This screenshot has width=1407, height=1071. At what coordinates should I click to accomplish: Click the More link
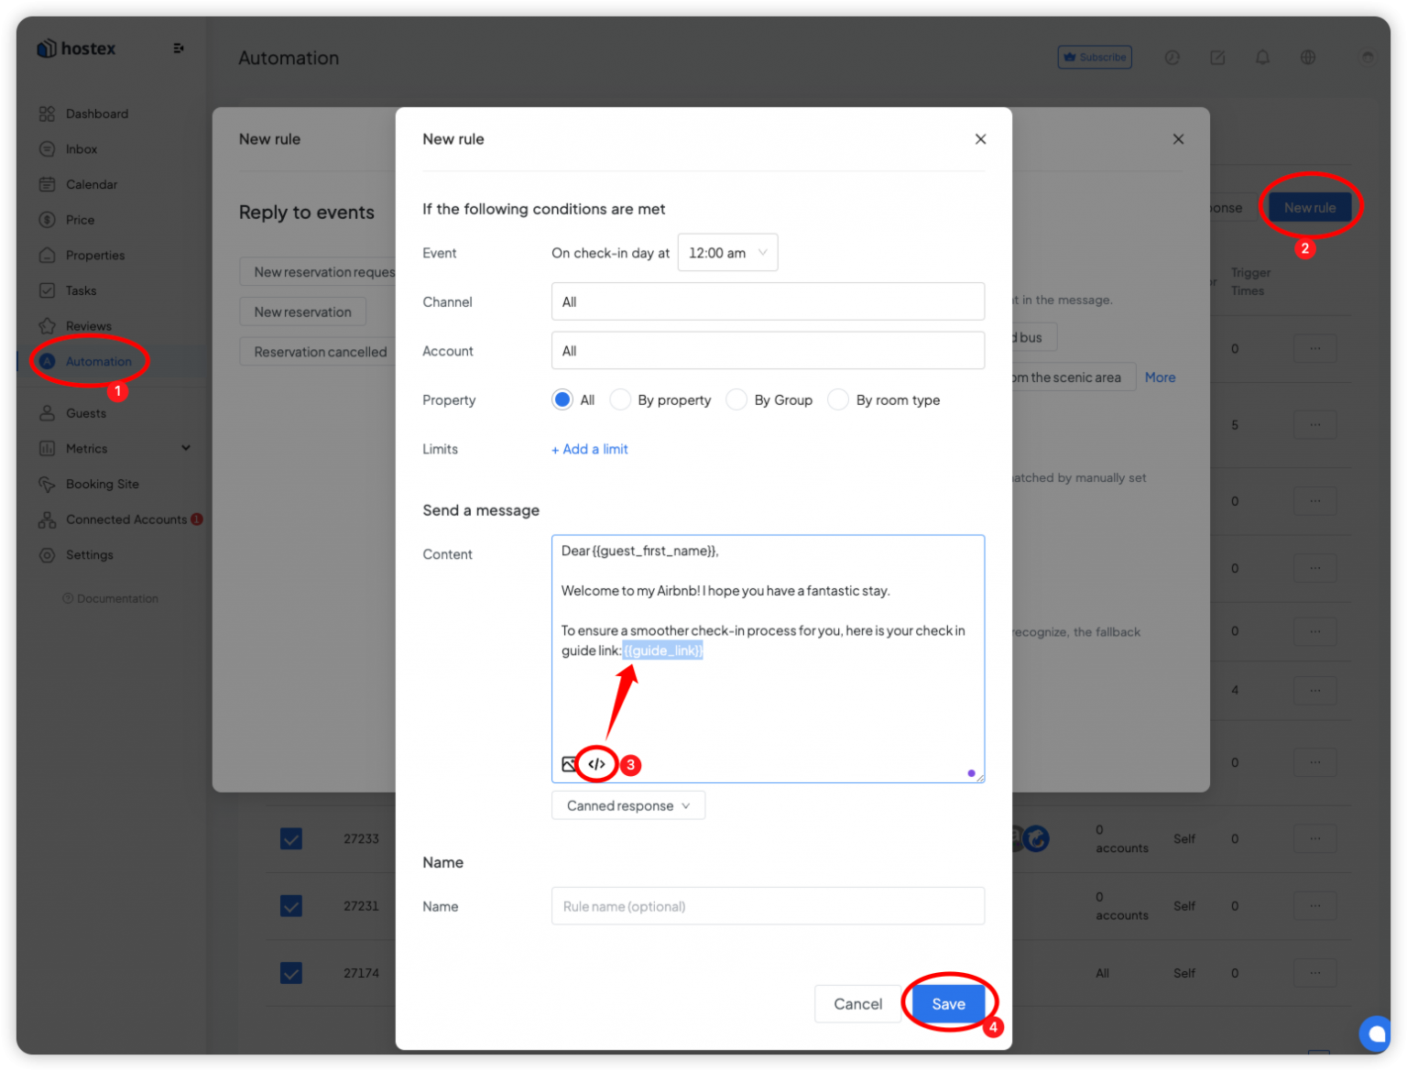tap(1160, 377)
